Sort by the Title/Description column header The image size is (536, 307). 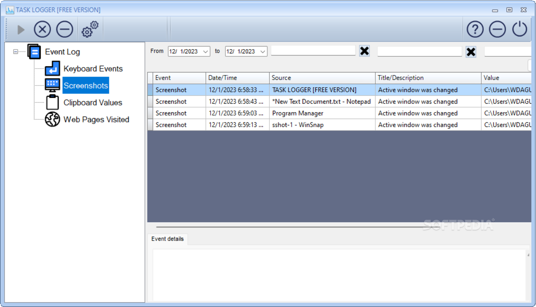[428, 78]
